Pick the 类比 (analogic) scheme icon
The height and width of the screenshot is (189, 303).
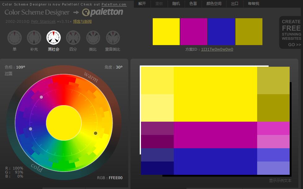pos(93,38)
